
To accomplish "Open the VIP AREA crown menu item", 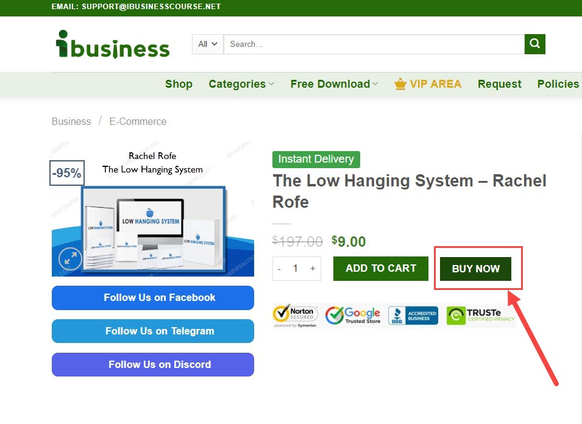I will point(428,84).
